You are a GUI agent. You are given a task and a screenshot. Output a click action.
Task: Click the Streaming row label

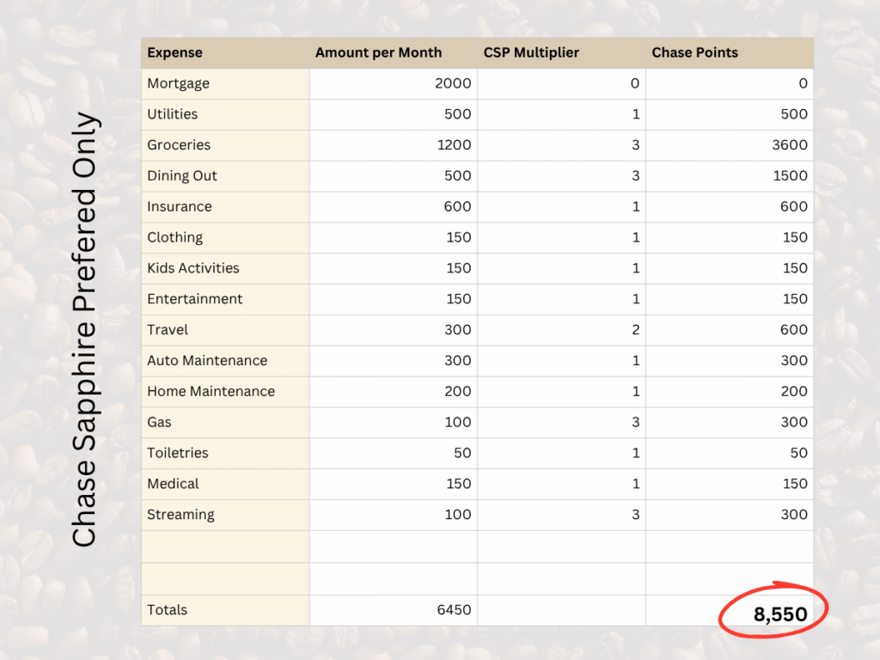pos(180,516)
